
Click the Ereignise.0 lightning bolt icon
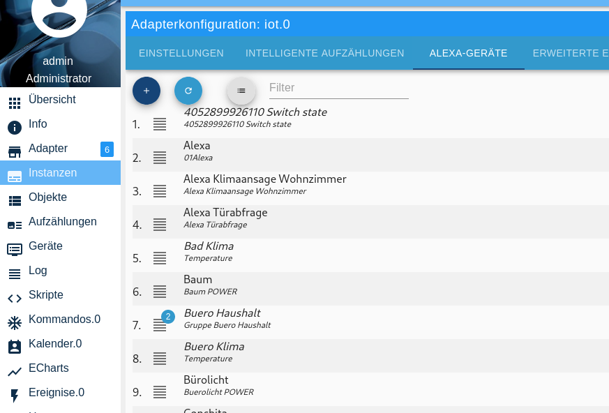(15, 396)
